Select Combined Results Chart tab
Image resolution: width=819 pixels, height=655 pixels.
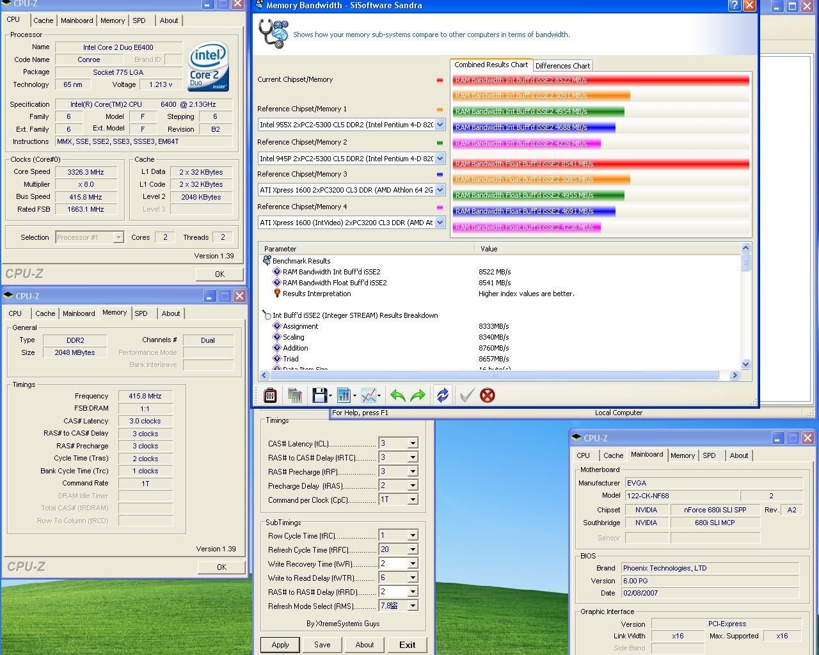pyautogui.click(x=491, y=65)
